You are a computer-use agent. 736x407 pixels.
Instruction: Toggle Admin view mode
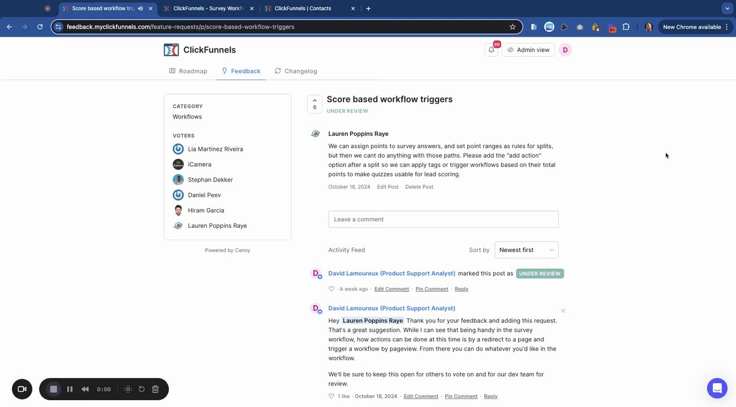pyautogui.click(x=528, y=50)
